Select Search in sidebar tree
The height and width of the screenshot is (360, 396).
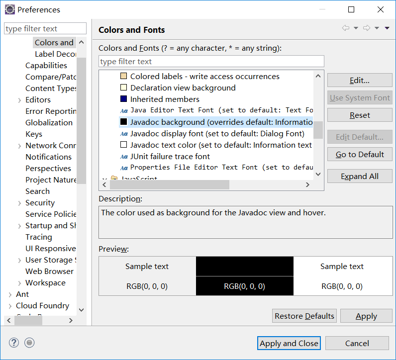[x=37, y=191]
